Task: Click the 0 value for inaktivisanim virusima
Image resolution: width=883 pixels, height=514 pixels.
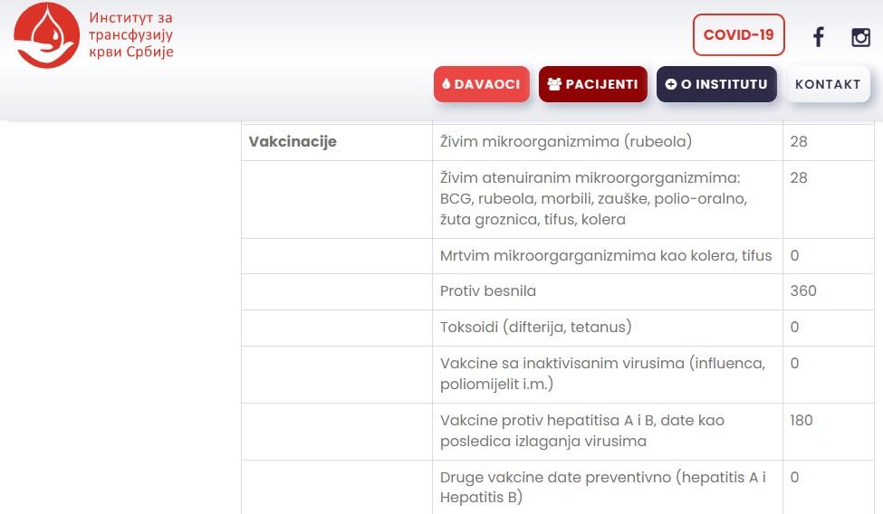Action: [794, 363]
